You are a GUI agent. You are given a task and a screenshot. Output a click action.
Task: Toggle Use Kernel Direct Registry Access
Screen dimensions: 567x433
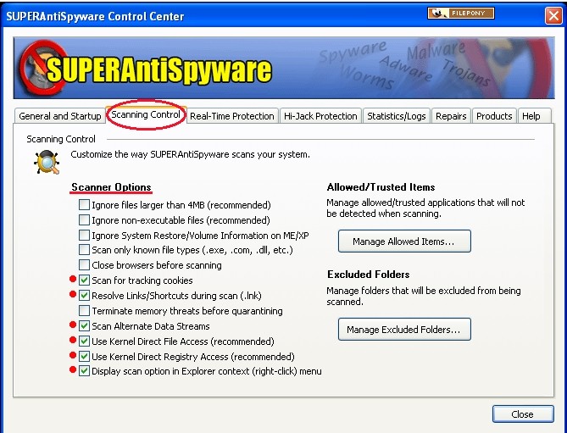click(84, 356)
